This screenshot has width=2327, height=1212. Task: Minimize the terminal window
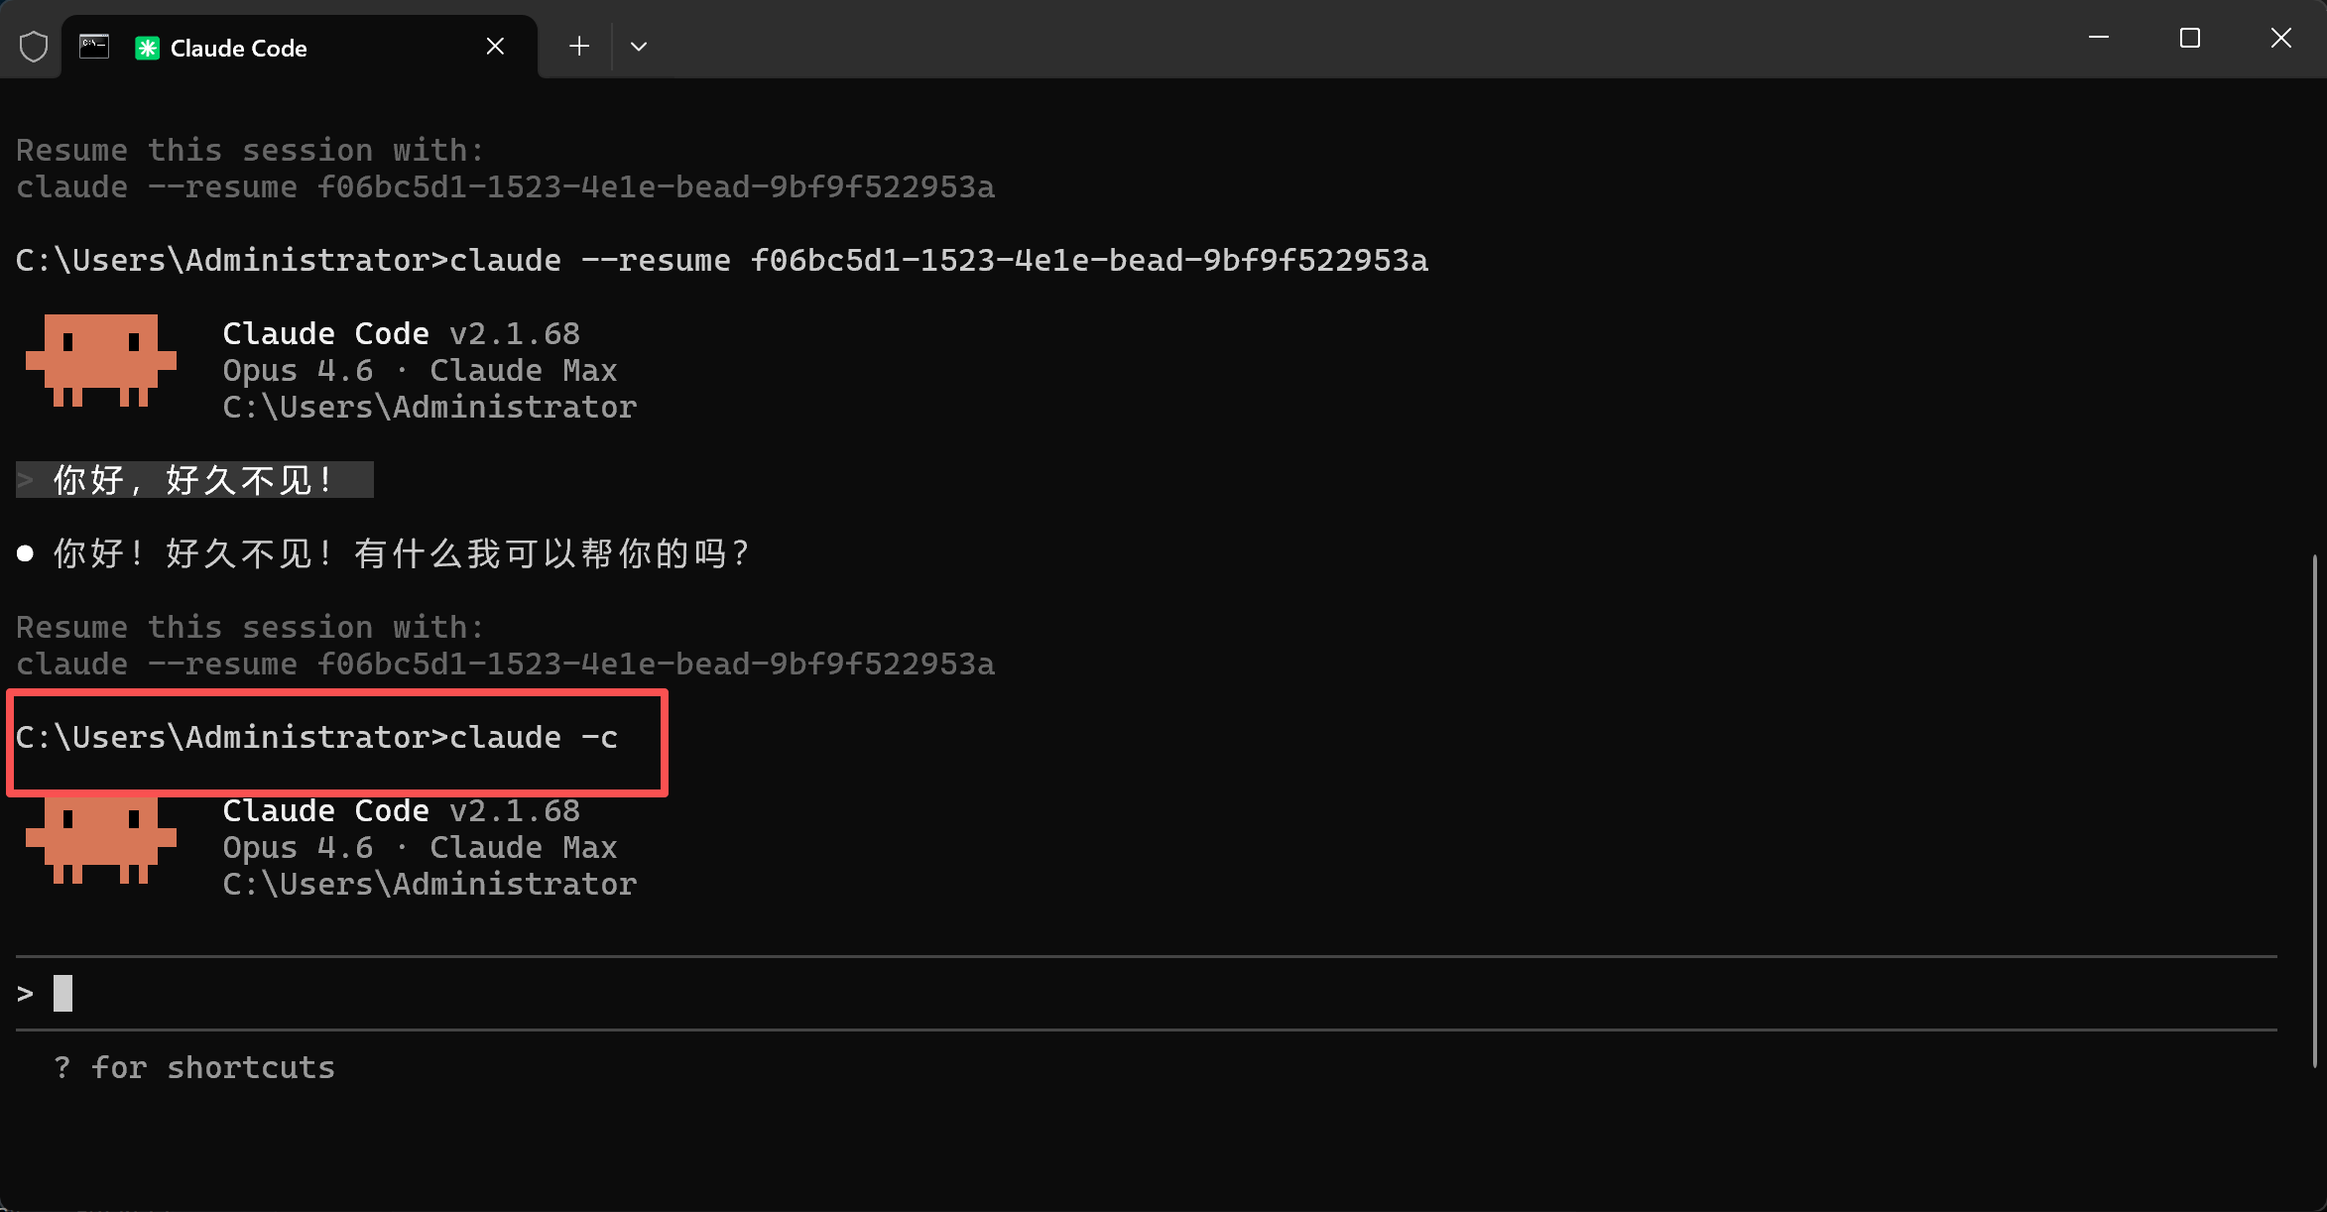2099,38
